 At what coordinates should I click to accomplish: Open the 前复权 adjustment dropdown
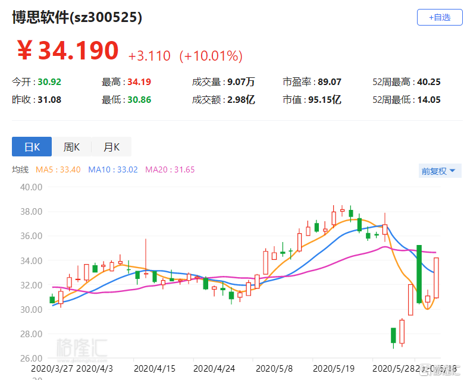pos(440,171)
